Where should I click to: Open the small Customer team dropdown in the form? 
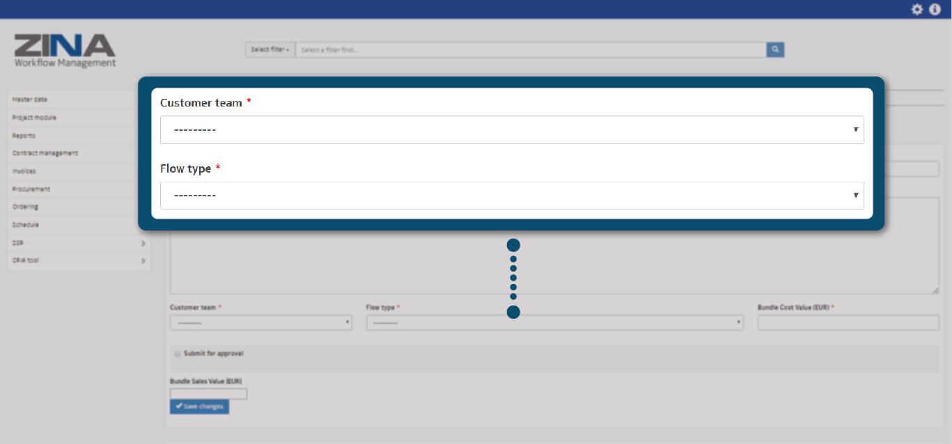pos(261,323)
